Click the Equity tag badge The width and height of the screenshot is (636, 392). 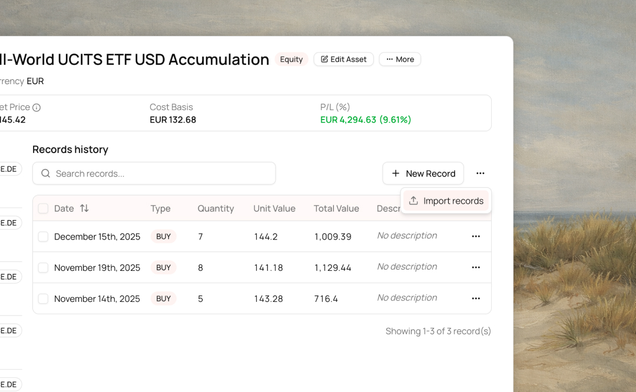coord(291,59)
